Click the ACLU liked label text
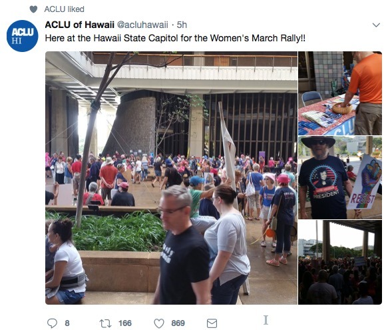This screenshot has height=330, width=386. point(65,9)
